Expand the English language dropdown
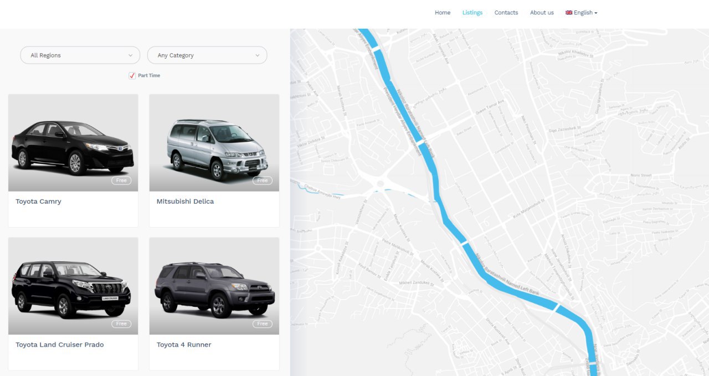The height and width of the screenshot is (376, 709). [582, 13]
